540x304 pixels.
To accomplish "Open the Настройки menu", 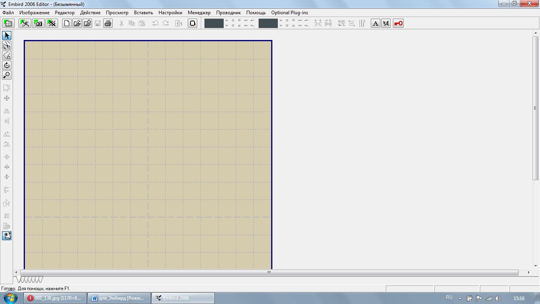I will pos(170,13).
